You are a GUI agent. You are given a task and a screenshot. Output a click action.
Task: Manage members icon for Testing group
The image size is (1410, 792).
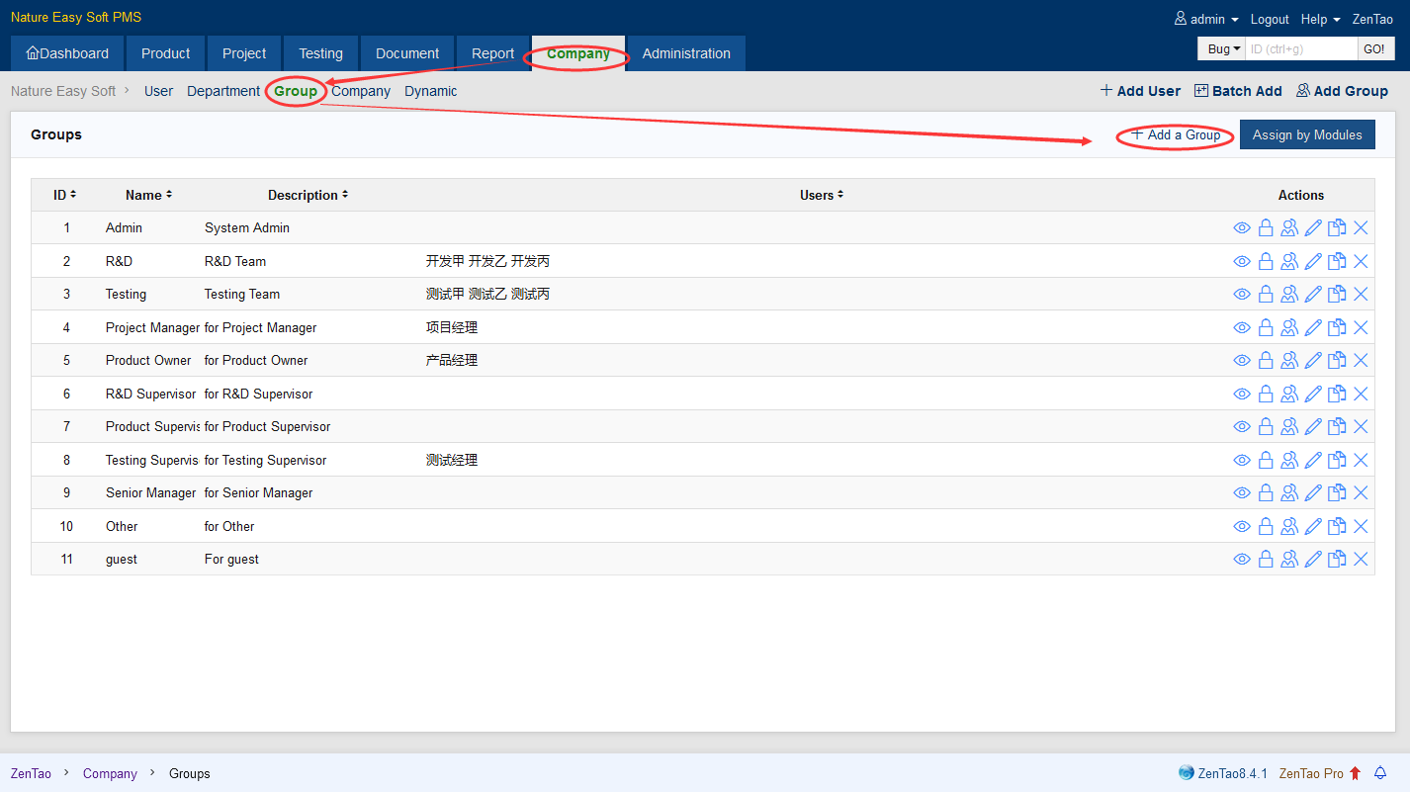point(1289,295)
